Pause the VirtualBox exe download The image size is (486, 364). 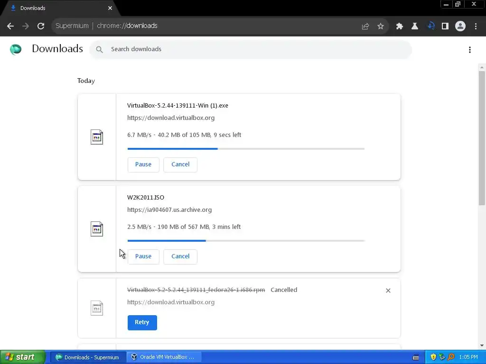click(x=143, y=164)
